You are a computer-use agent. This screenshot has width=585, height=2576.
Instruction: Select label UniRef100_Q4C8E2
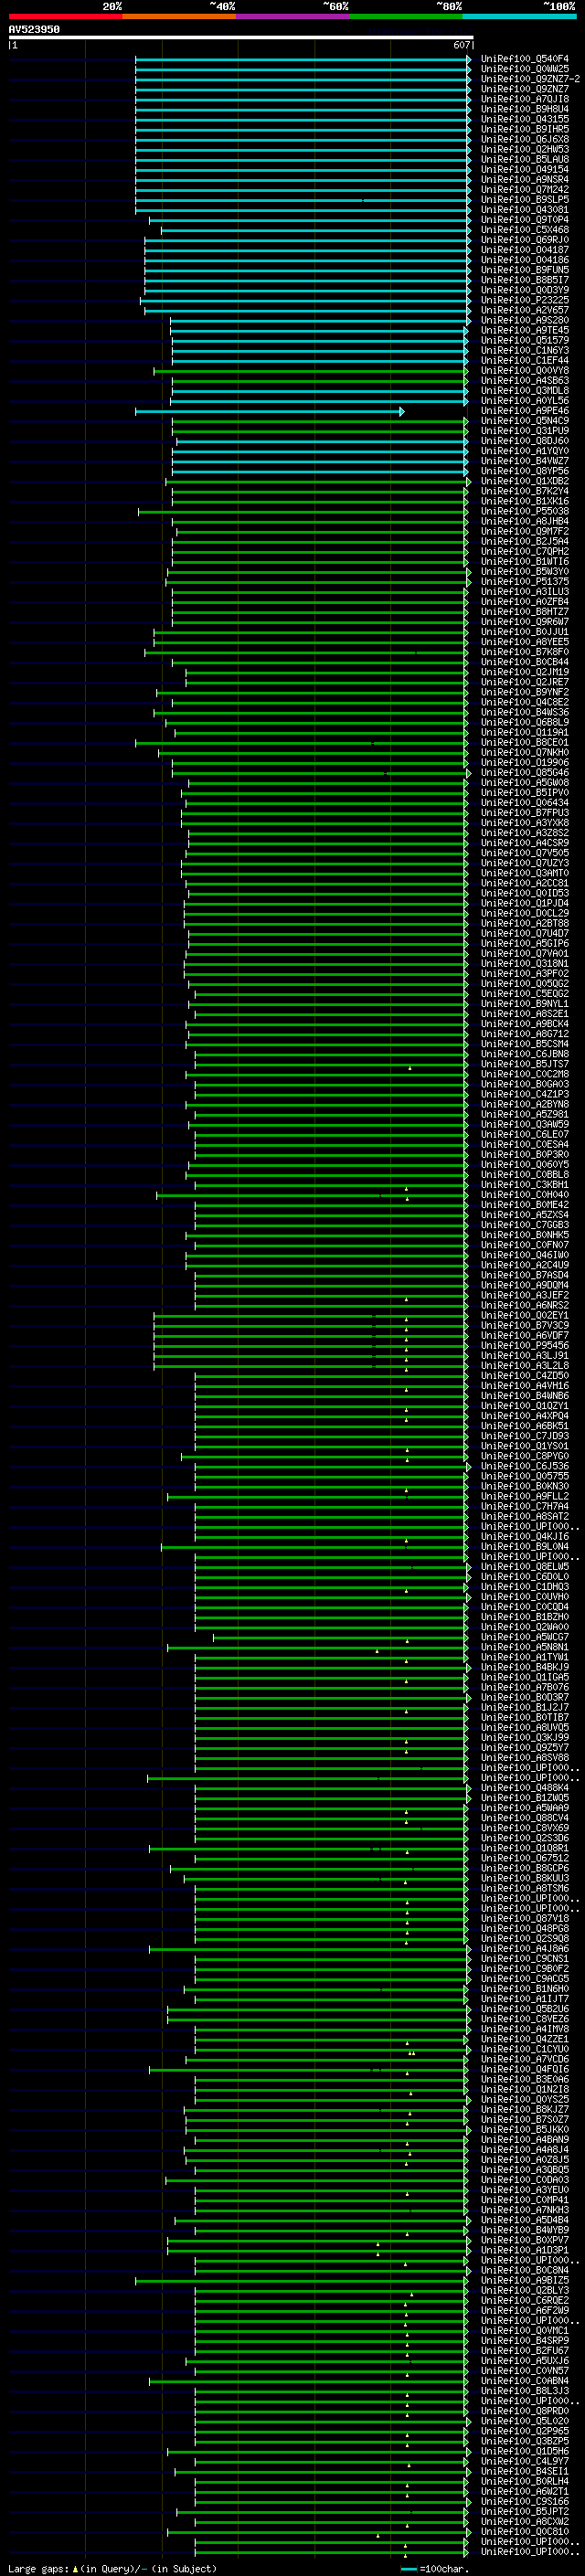[525, 702]
